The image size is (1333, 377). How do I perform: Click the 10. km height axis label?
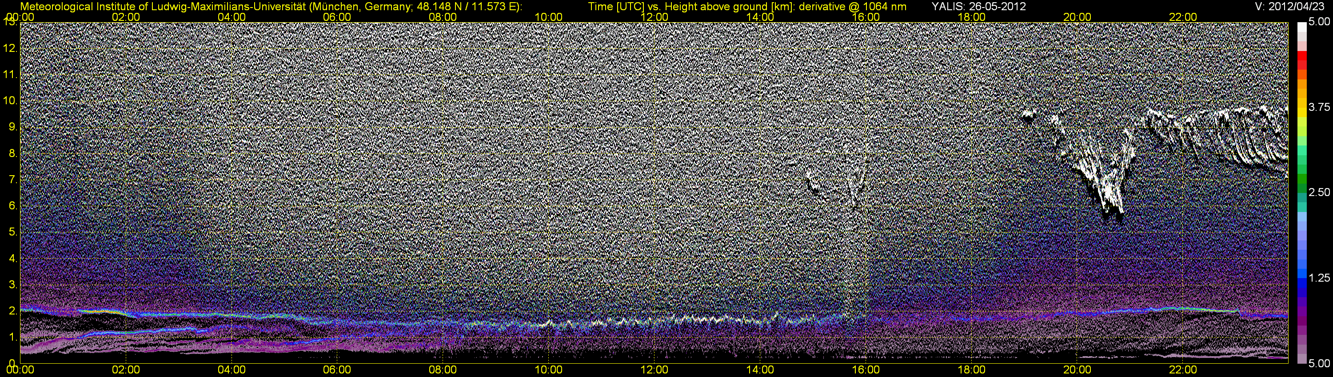(x=10, y=101)
